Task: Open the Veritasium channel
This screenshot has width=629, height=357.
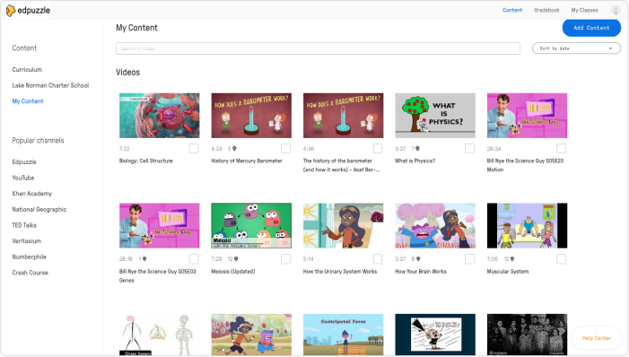Action: (x=27, y=241)
